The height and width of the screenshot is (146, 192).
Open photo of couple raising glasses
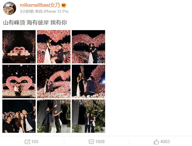(x=54, y=116)
